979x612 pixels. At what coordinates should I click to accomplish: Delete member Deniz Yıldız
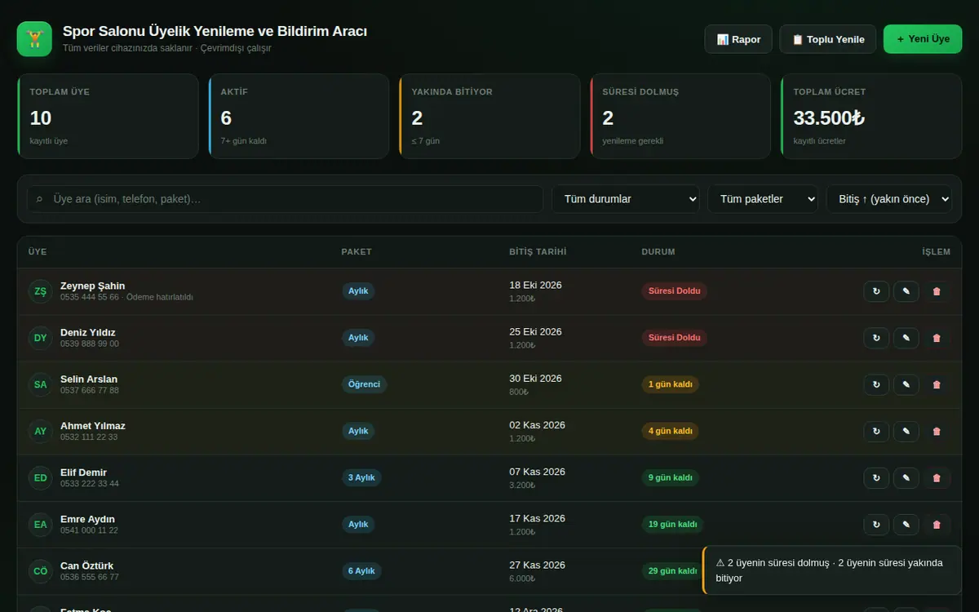(x=937, y=338)
